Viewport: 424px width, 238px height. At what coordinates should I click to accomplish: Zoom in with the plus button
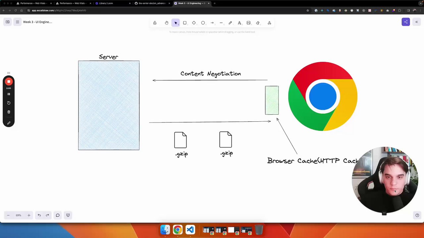coord(29,215)
